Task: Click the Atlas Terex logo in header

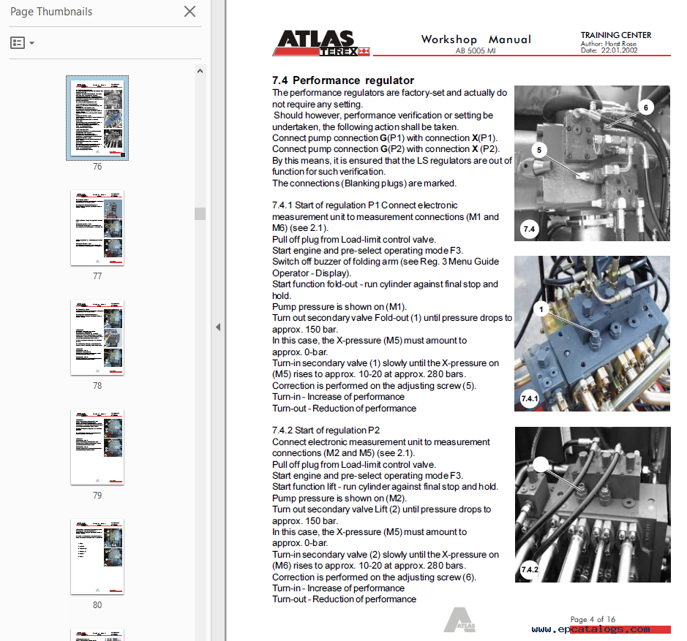Action: pos(322,43)
